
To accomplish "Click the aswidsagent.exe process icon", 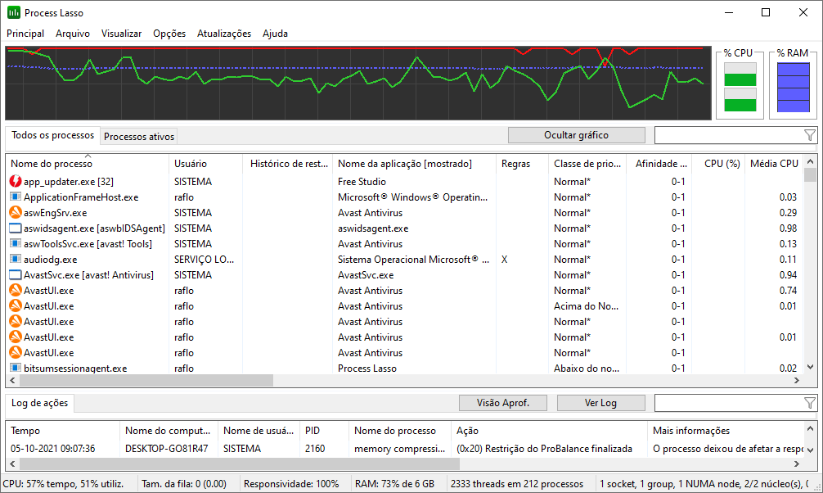I will [x=16, y=228].
